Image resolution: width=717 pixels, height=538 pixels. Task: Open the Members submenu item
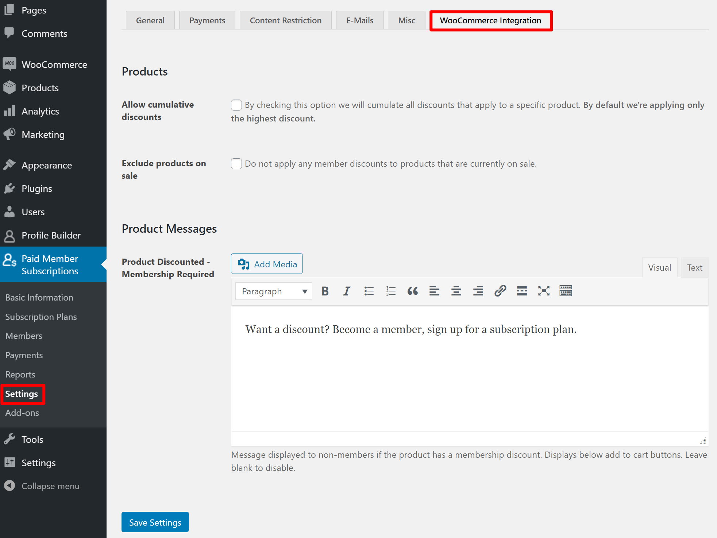pos(24,336)
